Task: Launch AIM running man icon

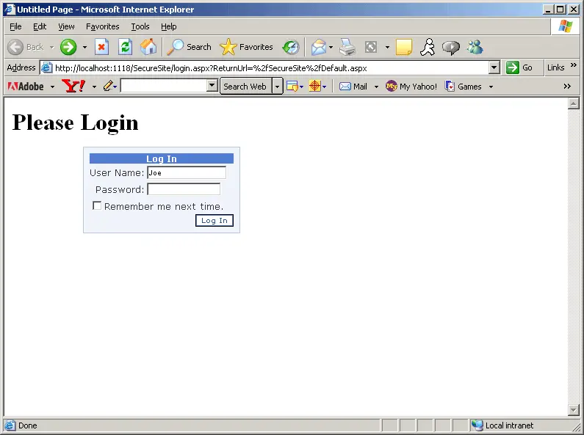Action: point(428,47)
